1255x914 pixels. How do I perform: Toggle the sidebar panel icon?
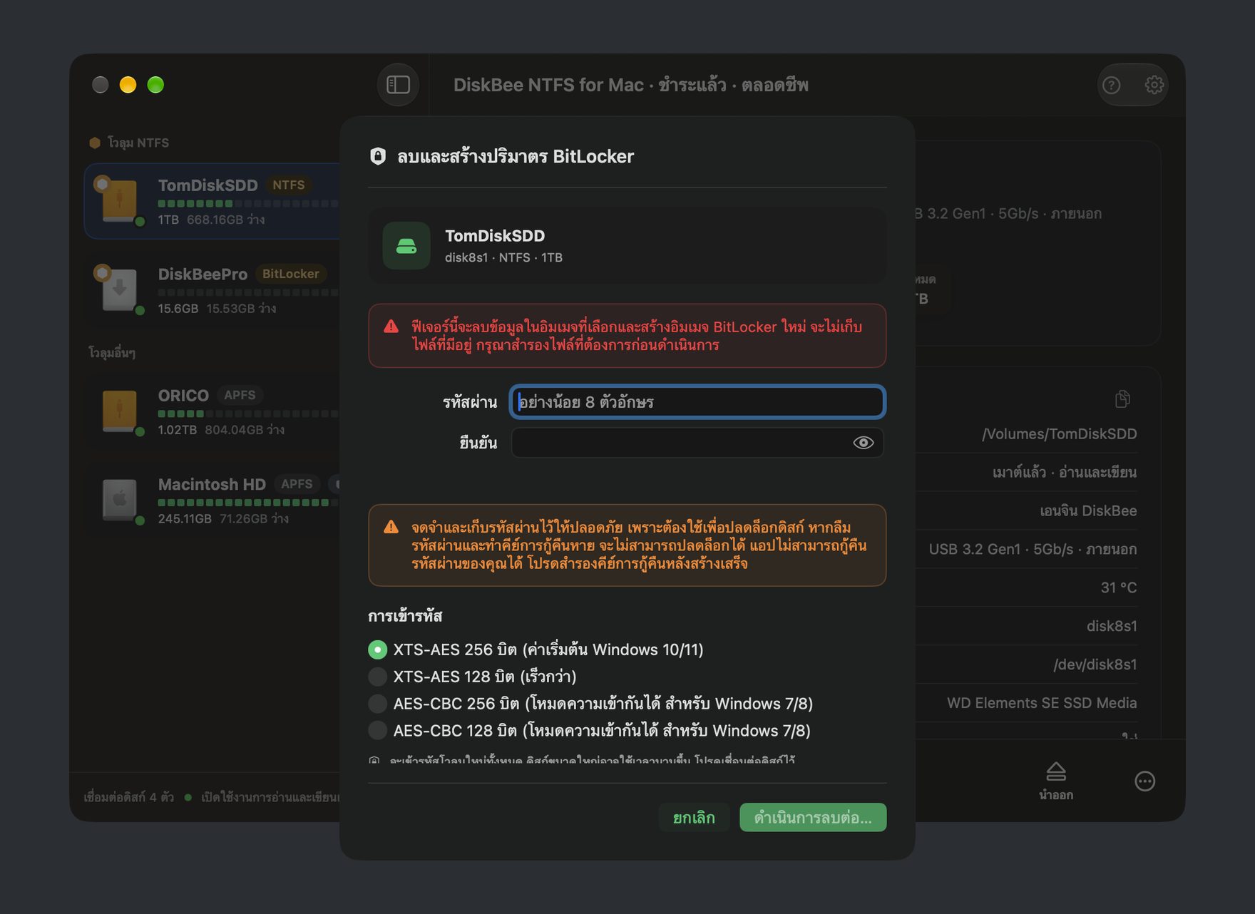(x=398, y=85)
